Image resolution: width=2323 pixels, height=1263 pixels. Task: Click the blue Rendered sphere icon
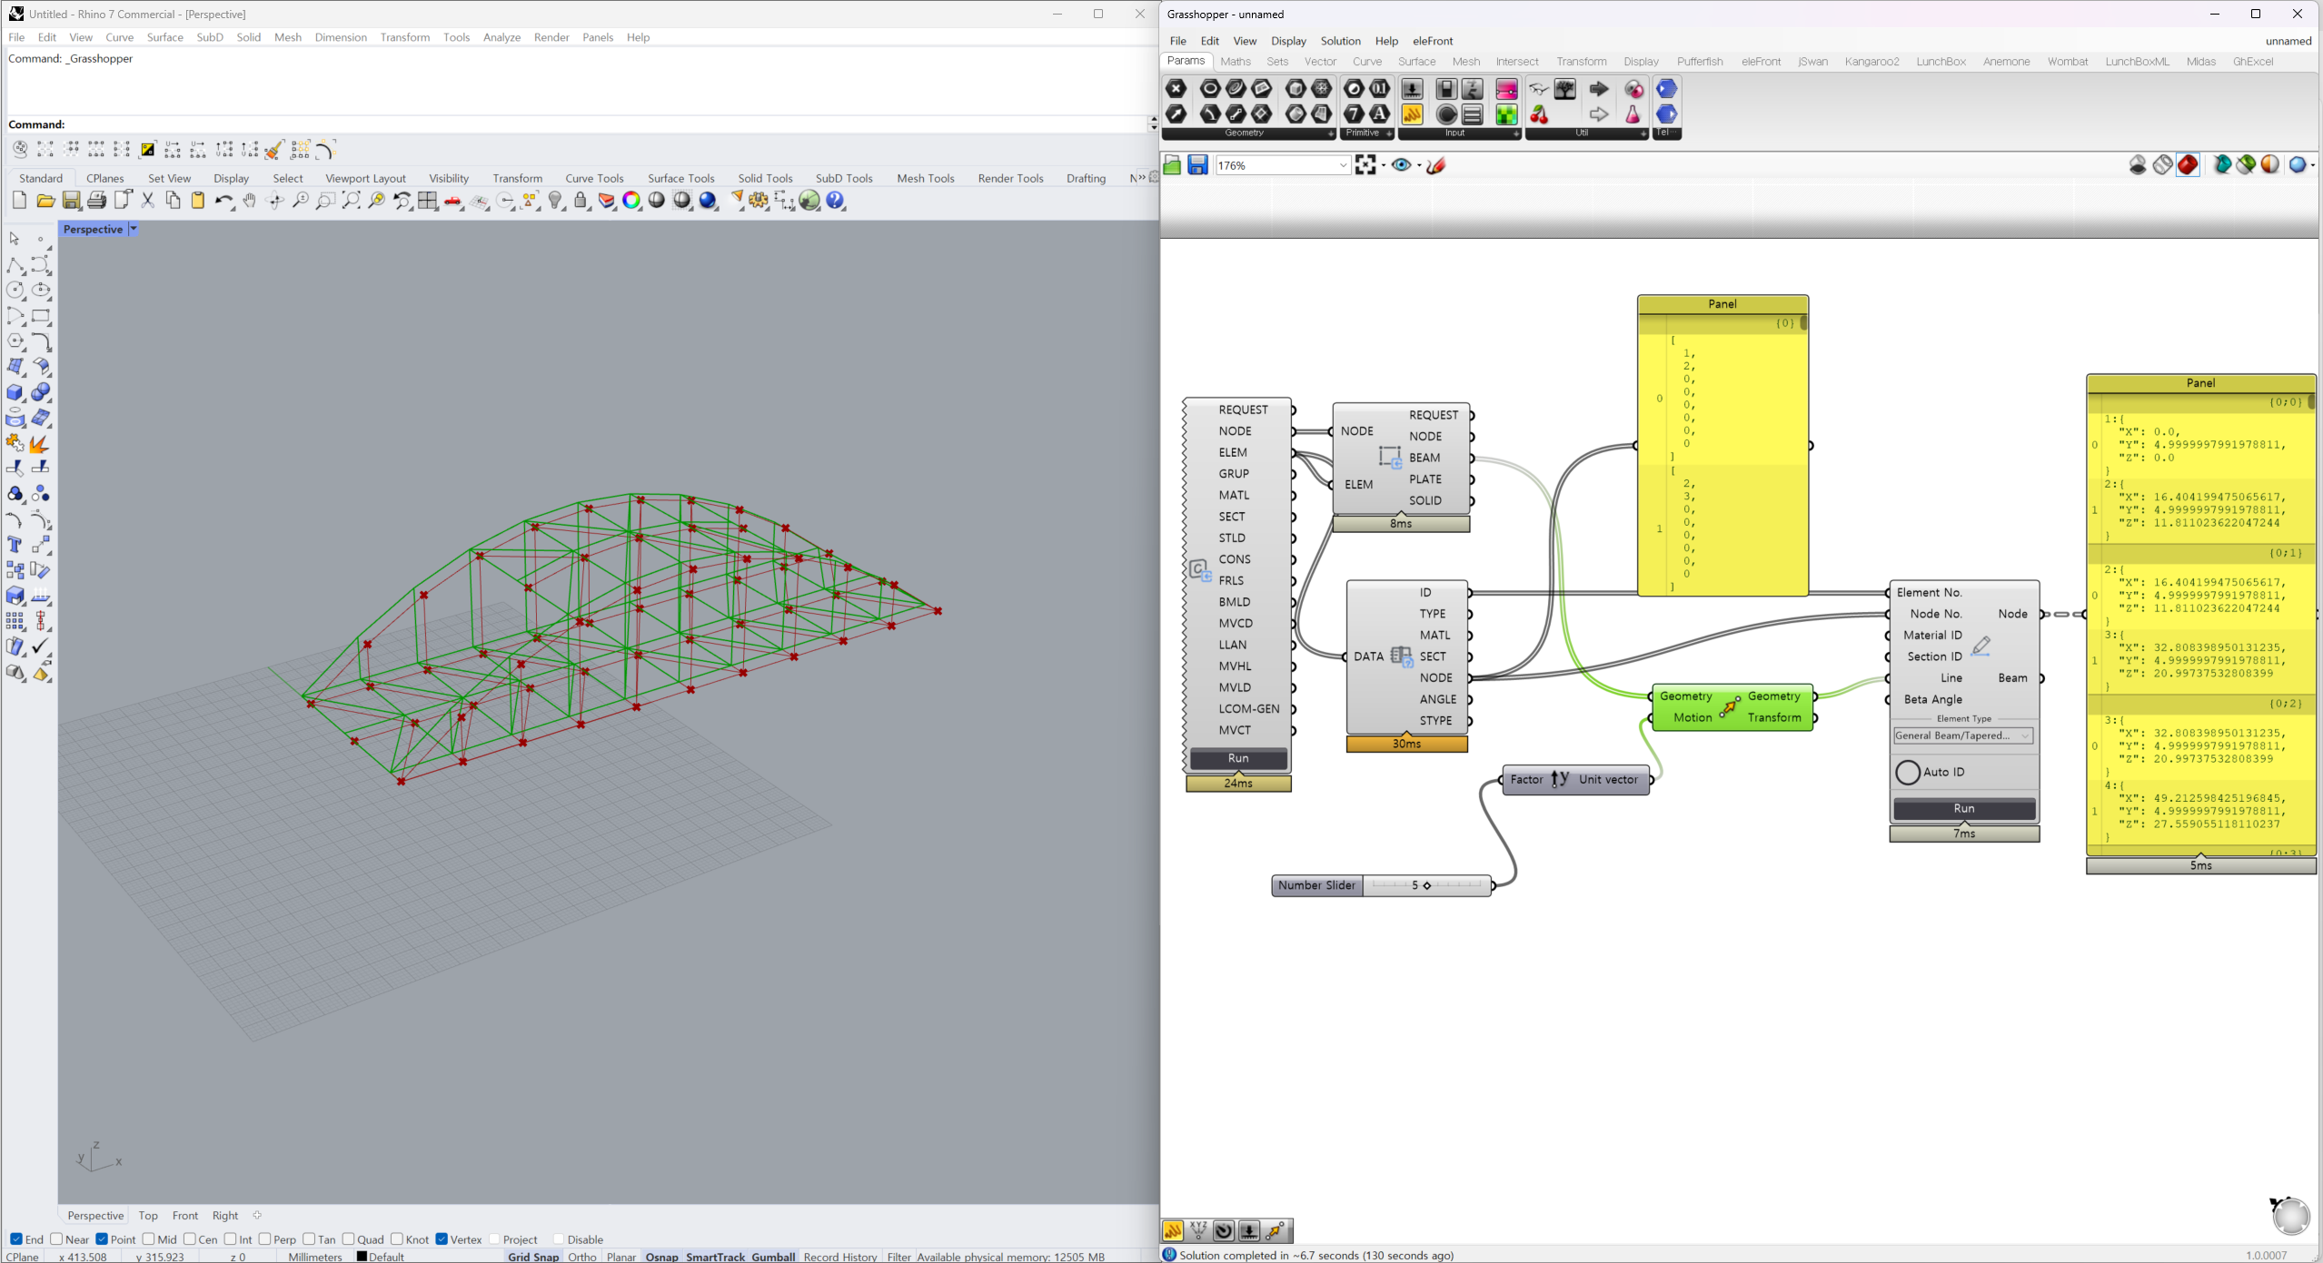coord(709,201)
